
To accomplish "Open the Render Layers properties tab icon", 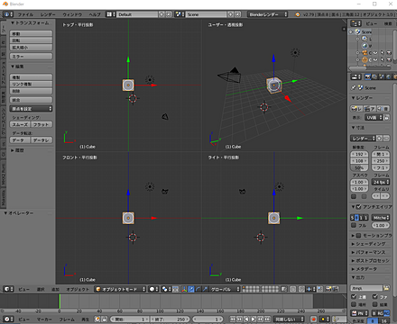I will [x=374, y=76].
